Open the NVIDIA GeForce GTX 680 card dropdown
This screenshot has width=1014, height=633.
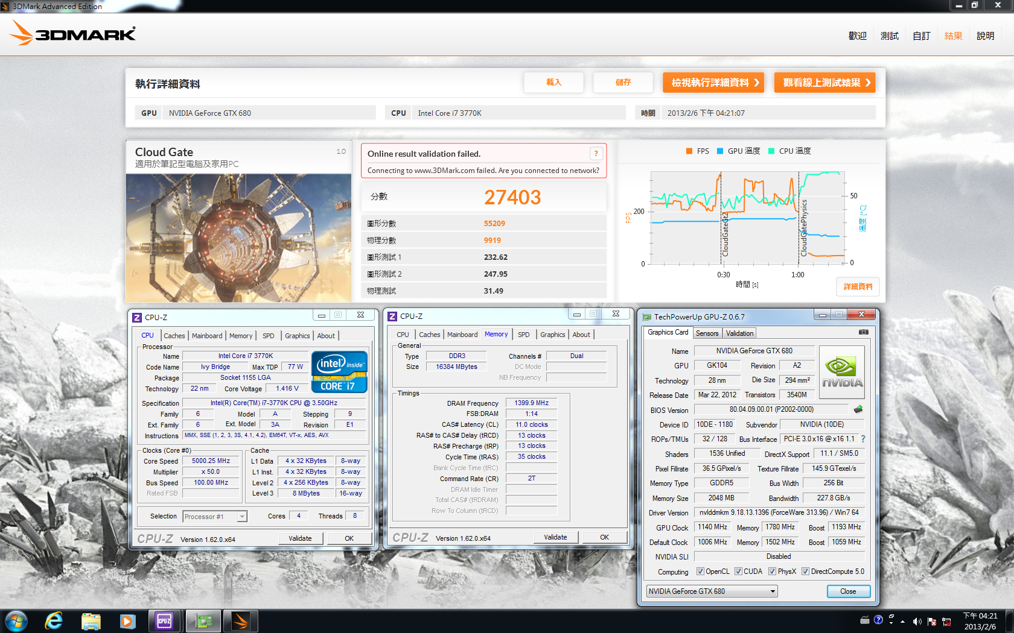[x=712, y=591]
